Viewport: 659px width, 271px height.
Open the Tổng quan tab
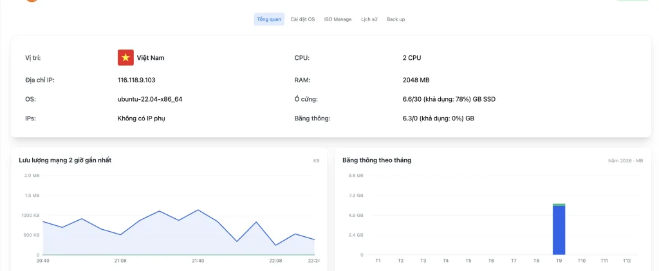(269, 19)
